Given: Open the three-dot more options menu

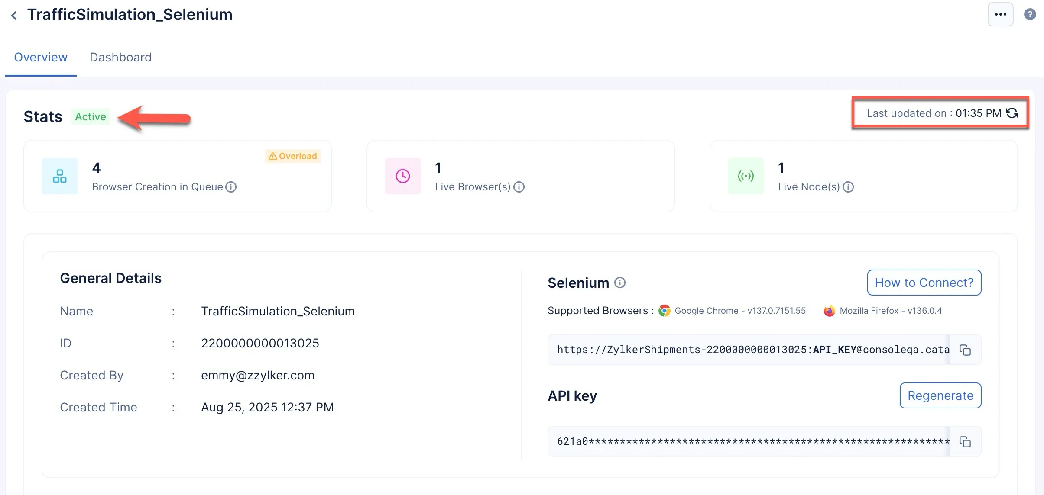Looking at the screenshot, I should pyautogui.click(x=1000, y=14).
